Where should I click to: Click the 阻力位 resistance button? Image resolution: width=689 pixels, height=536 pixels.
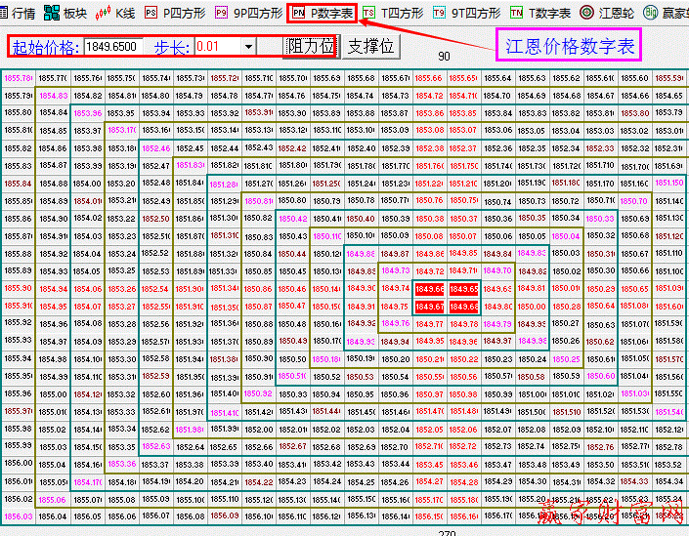pos(312,46)
